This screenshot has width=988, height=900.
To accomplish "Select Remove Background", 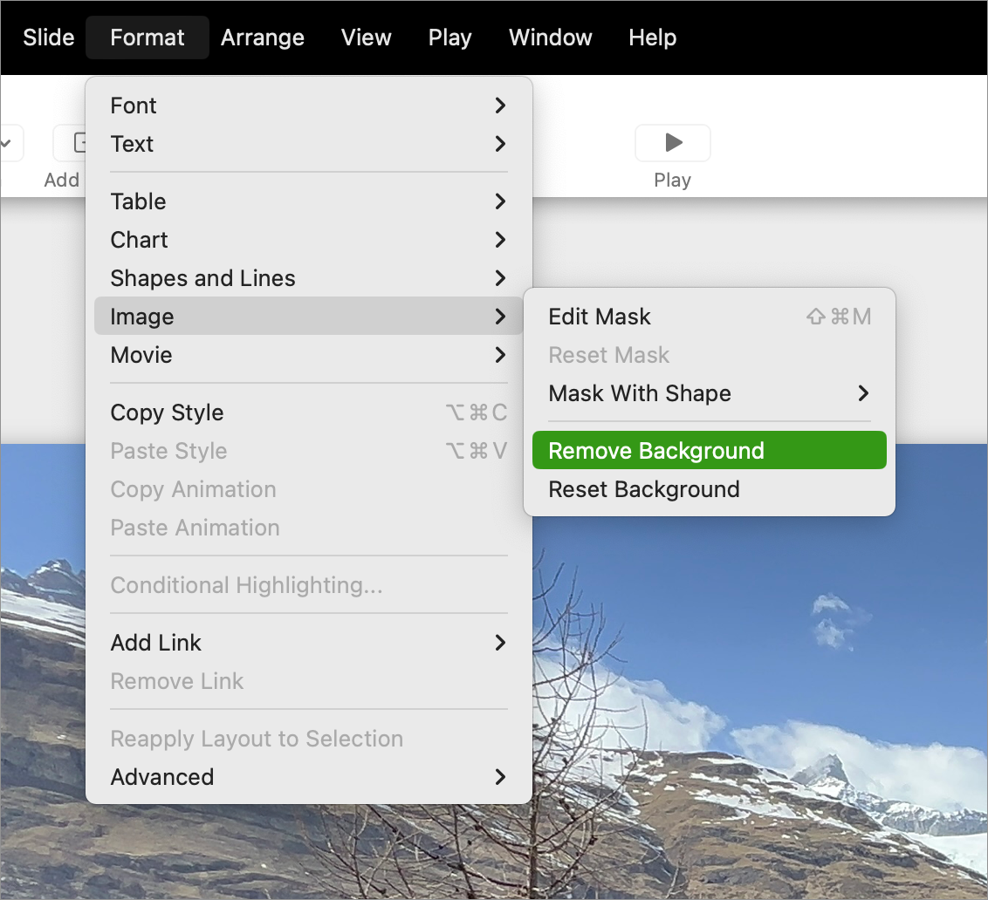I will point(710,450).
